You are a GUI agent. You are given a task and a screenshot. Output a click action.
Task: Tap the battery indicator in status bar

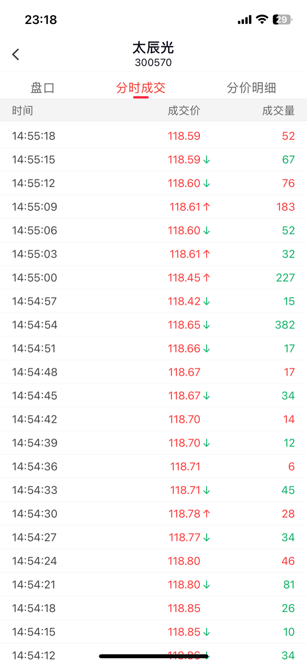pos(282,19)
